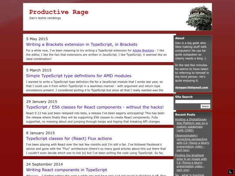235x176 pixels.
Task: Toggle dark mode with the moon icon
Action: (231, 172)
